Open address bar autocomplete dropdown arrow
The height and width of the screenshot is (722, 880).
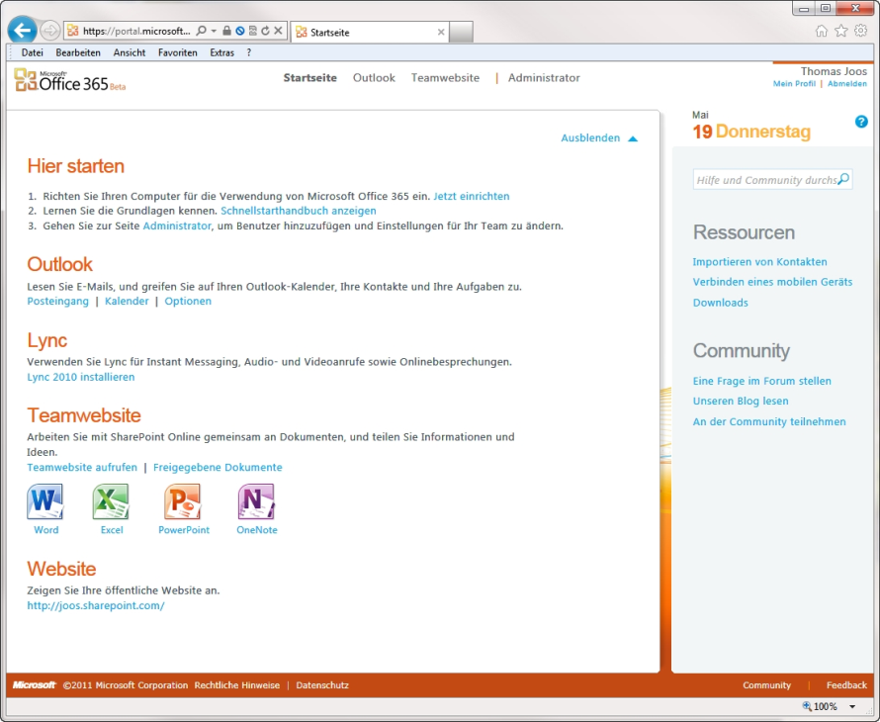point(214,31)
